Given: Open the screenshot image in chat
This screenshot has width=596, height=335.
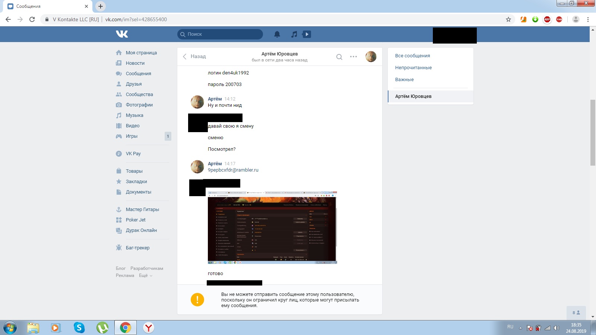Looking at the screenshot, I should coord(272,227).
